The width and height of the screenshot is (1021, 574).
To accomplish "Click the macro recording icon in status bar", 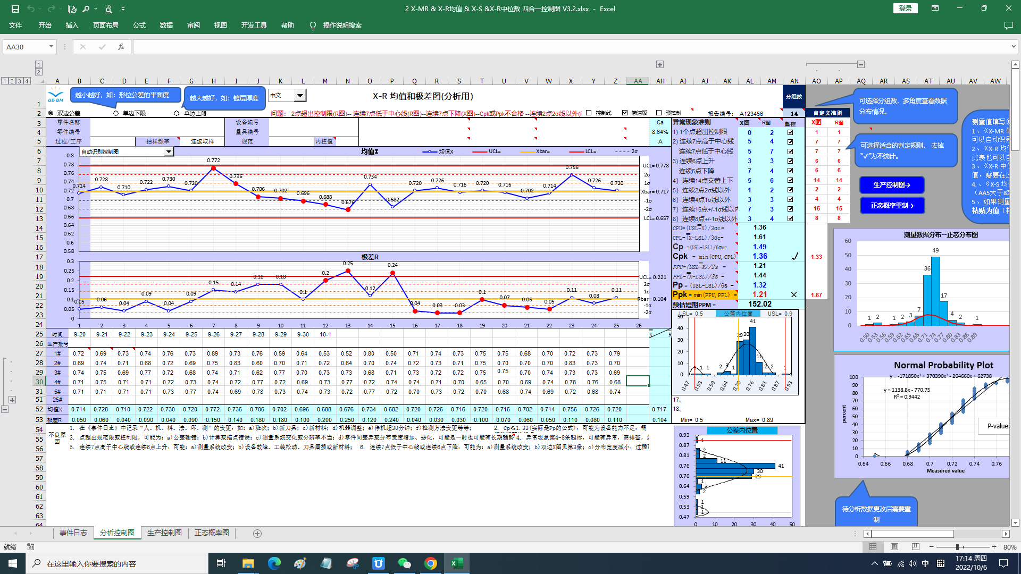I will click(x=31, y=546).
